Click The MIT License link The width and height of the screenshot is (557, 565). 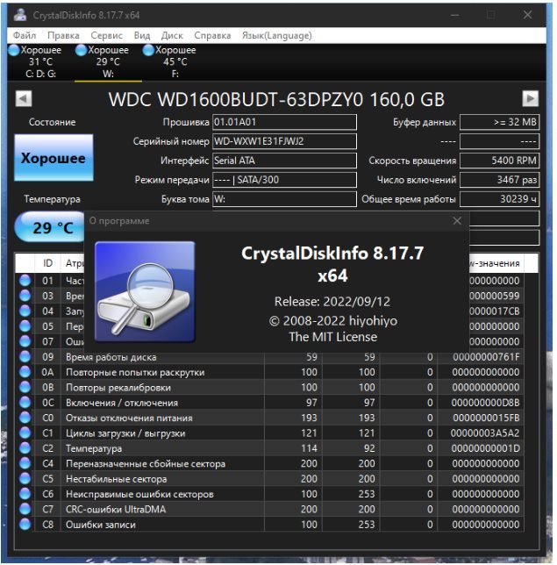click(333, 337)
